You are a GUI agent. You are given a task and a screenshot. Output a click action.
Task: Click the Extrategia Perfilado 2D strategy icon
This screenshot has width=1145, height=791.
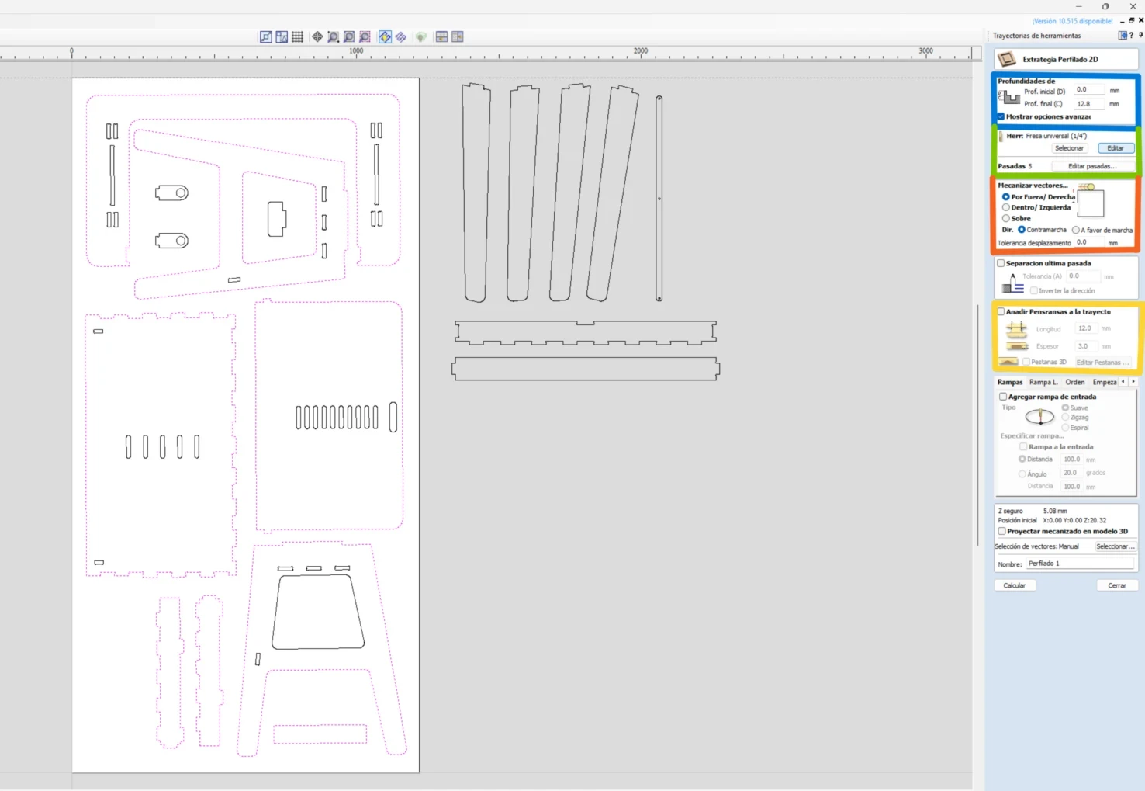1007,59
